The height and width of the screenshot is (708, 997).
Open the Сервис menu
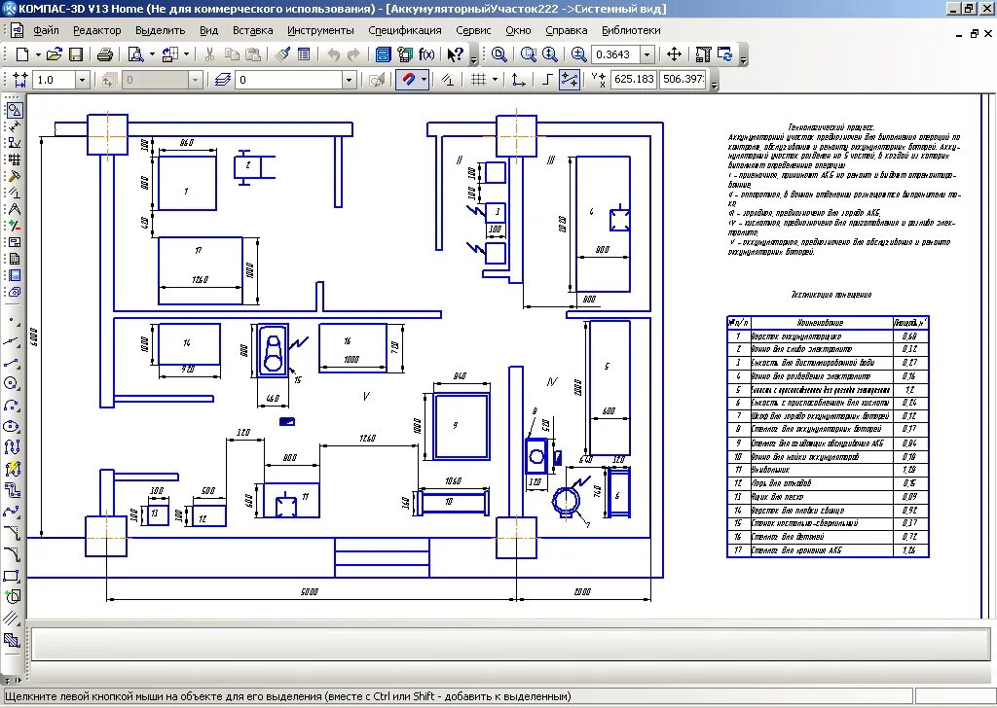click(x=473, y=30)
